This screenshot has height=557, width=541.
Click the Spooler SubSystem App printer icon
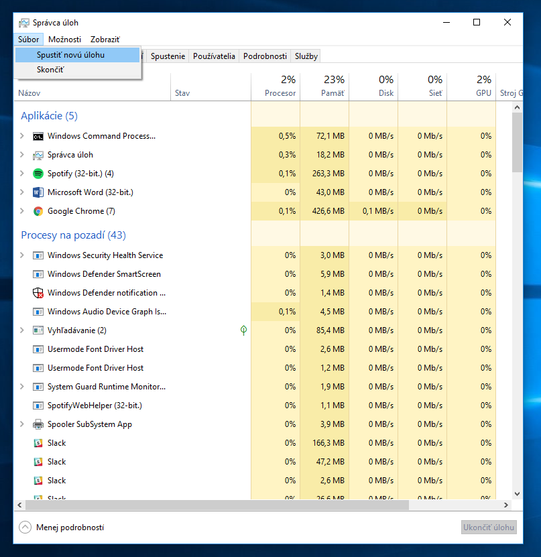tap(38, 424)
